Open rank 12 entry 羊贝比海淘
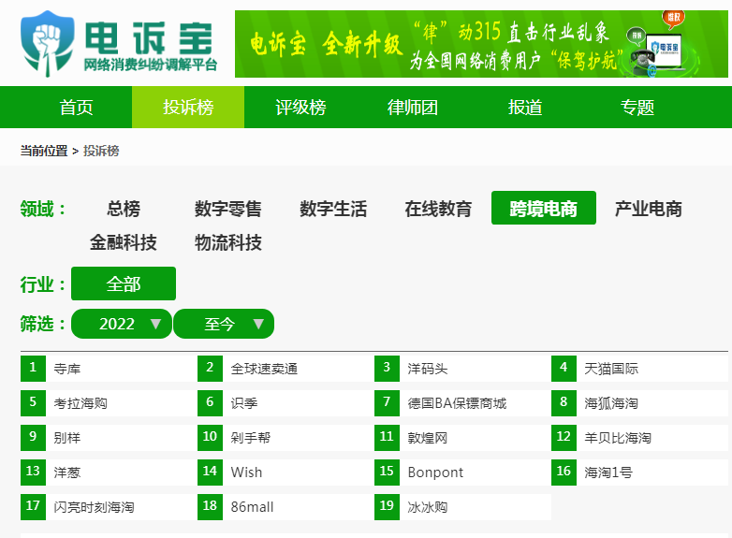732x538 pixels. coord(618,438)
